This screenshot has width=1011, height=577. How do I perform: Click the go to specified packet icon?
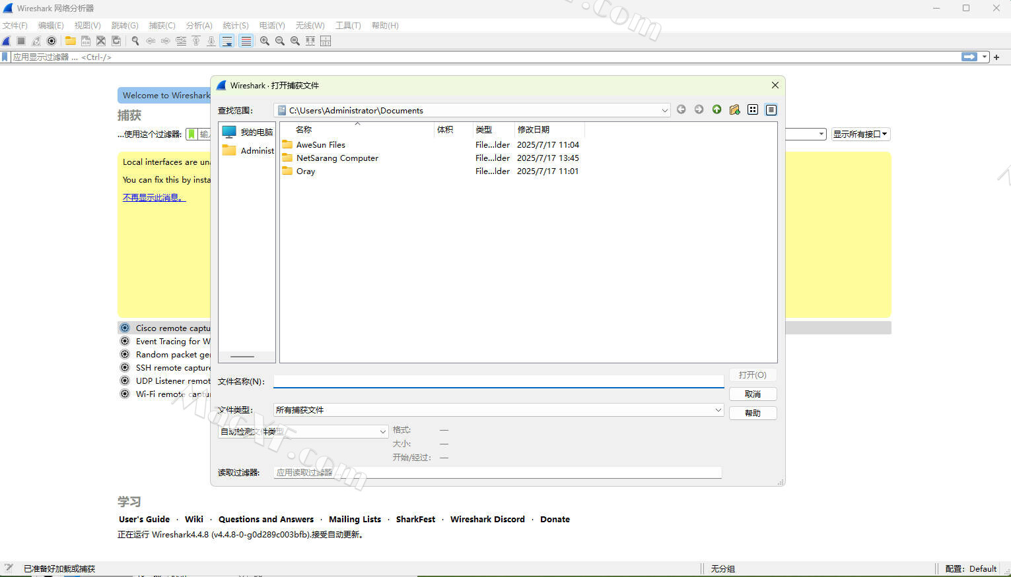[181, 41]
